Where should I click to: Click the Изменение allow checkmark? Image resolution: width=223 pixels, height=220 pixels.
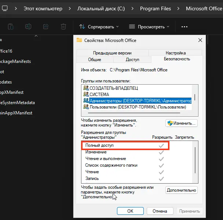click(161, 152)
